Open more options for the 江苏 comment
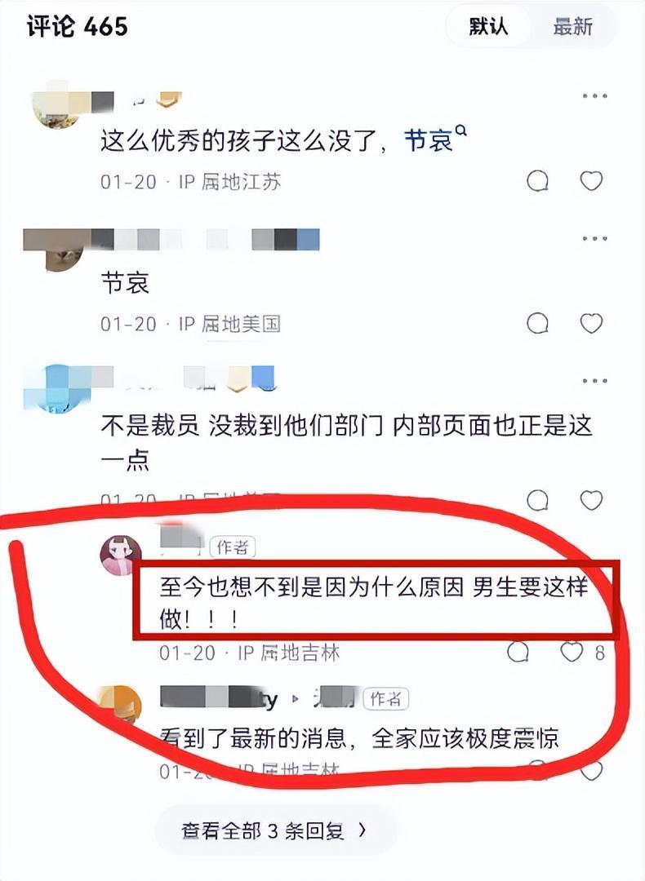 [594, 96]
